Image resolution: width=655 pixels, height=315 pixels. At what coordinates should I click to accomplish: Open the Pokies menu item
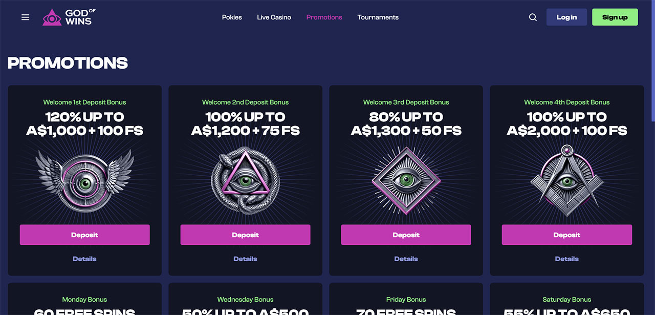coord(232,17)
